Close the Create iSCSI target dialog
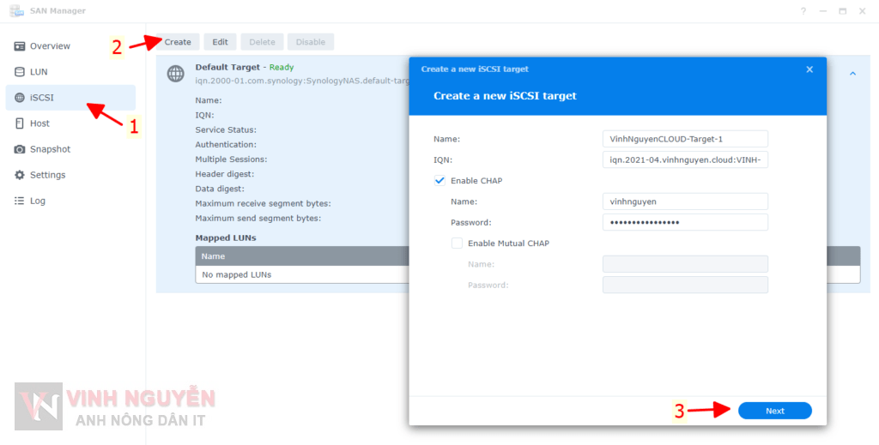879x445 pixels. pos(809,69)
